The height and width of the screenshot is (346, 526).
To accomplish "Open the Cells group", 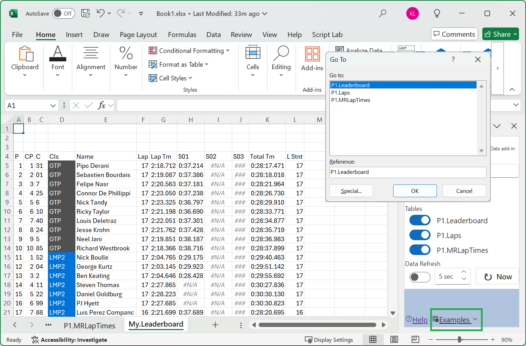I will [x=253, y=61].
